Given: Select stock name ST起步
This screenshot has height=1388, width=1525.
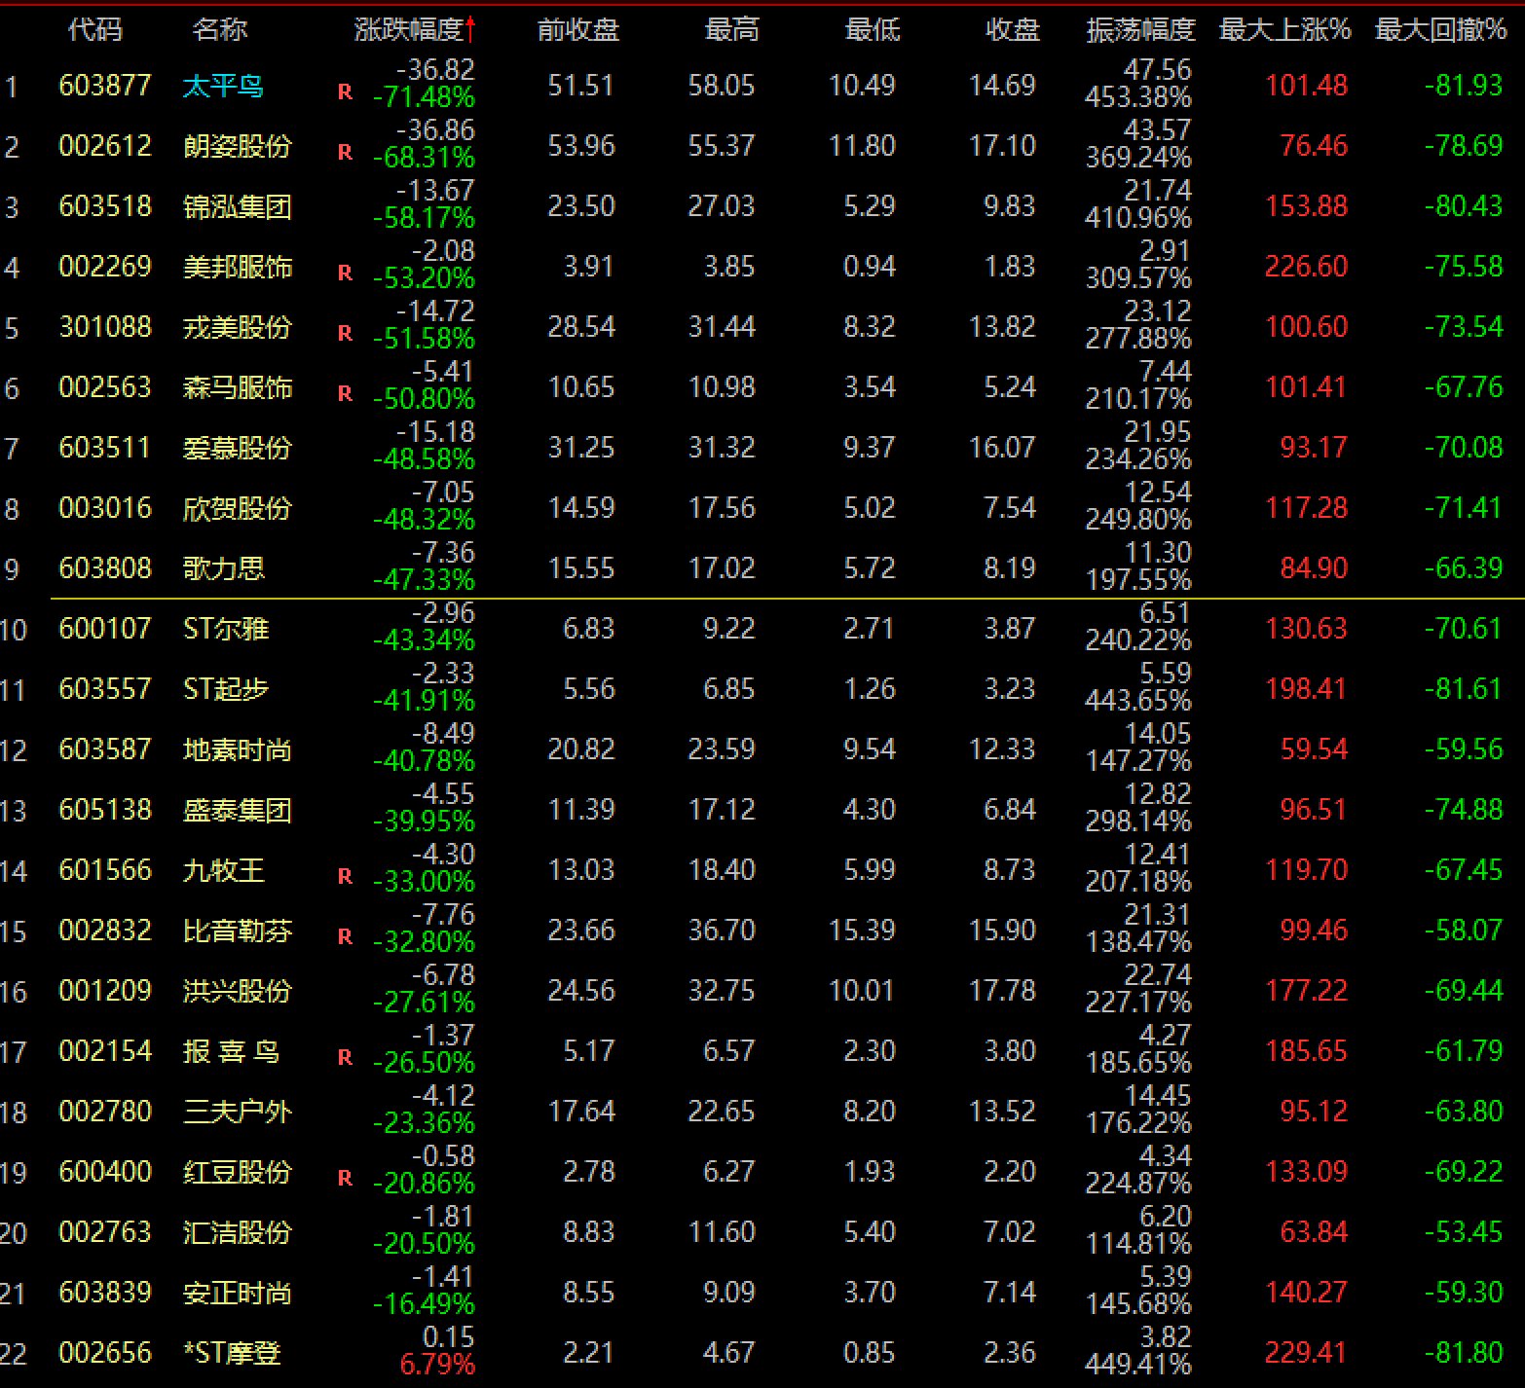Looking at the screenshot, I should click(x=226, y=689).
